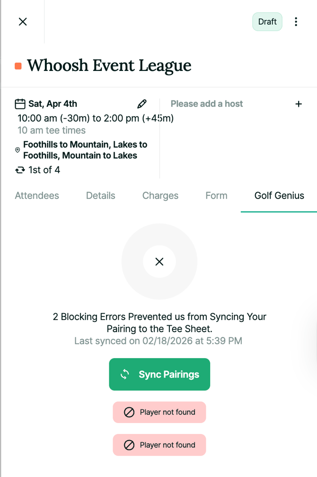Click the calendar icon beside the date

click(20, 104)
